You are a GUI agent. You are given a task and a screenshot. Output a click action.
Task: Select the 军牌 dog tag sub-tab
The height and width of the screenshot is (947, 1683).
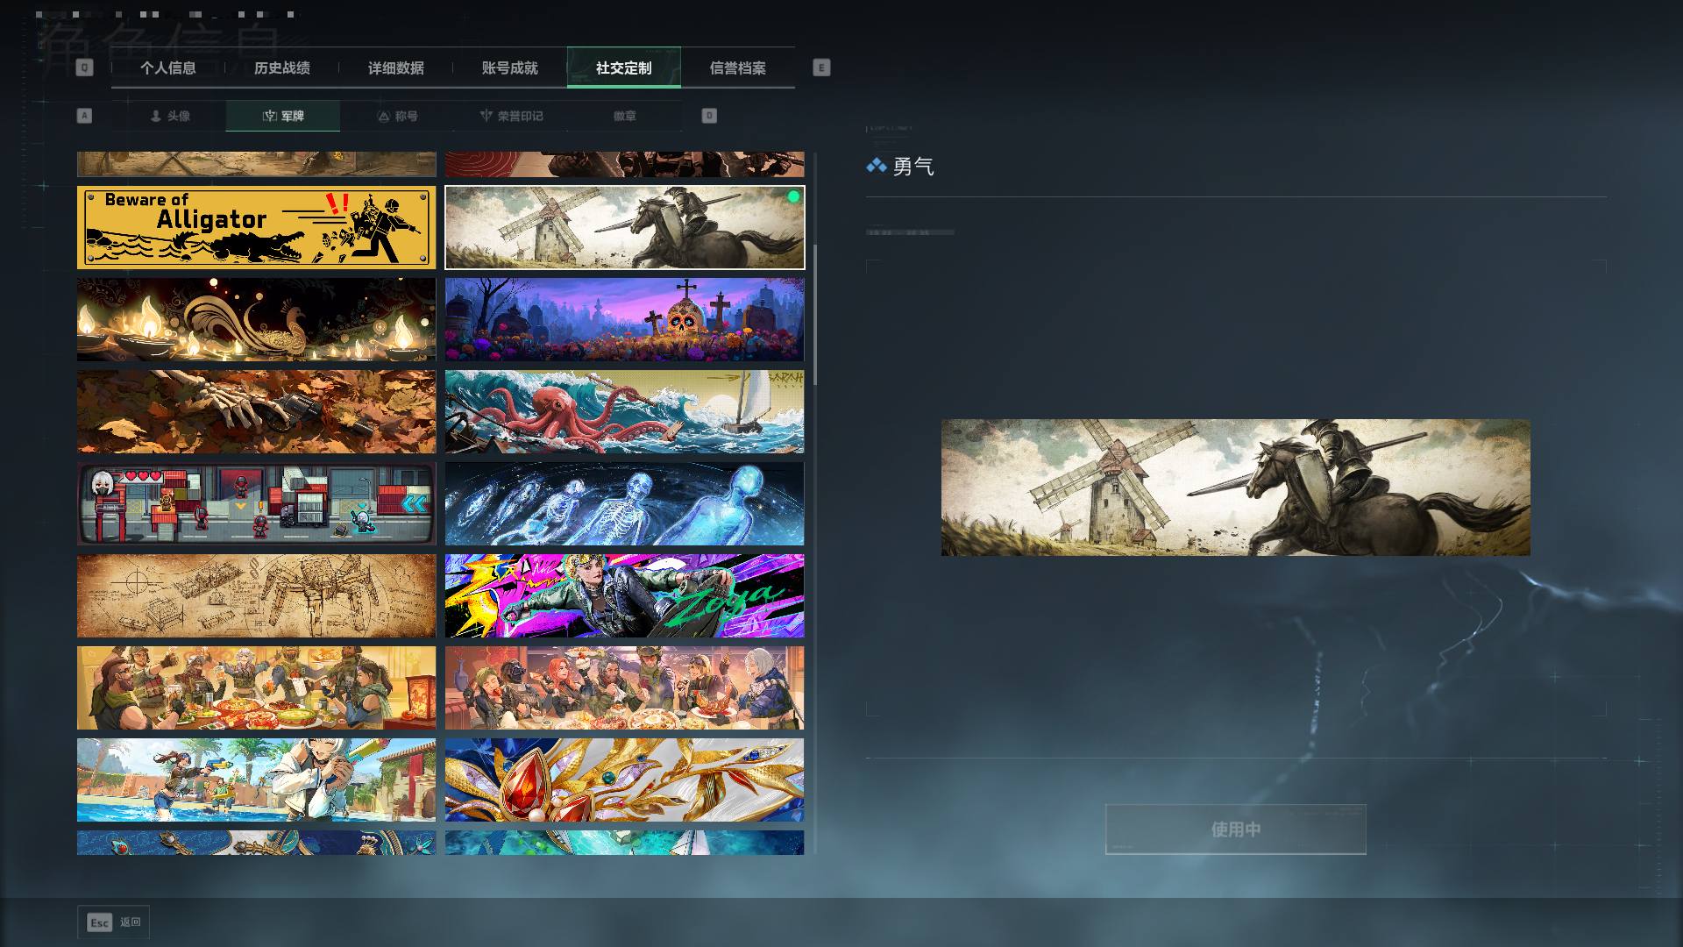click(283, 116)
